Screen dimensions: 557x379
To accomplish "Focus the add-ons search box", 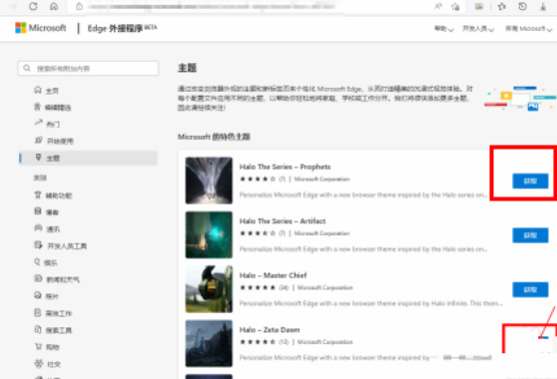I will coord(88,68).
